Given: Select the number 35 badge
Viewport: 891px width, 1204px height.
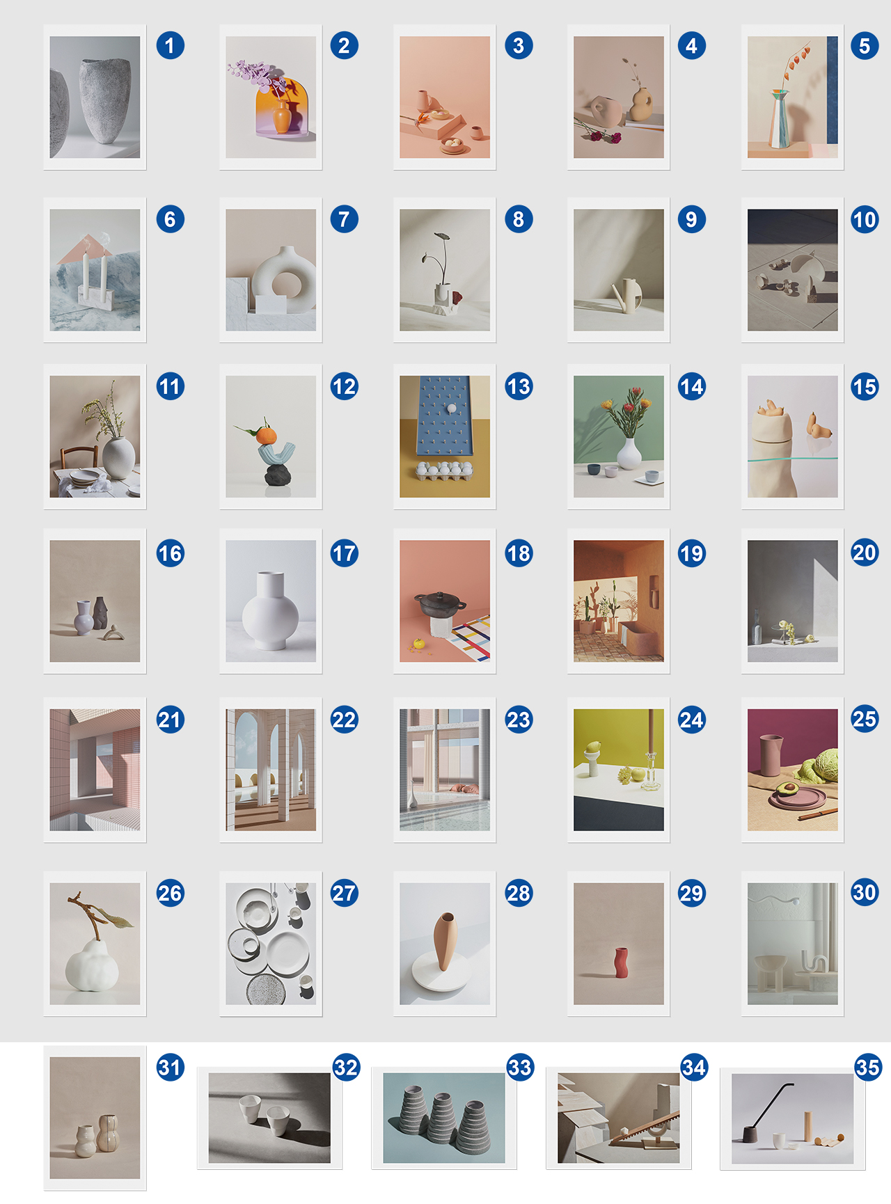Looking at the screenshot, I should pyautogui.click(x=868, y=1067).
